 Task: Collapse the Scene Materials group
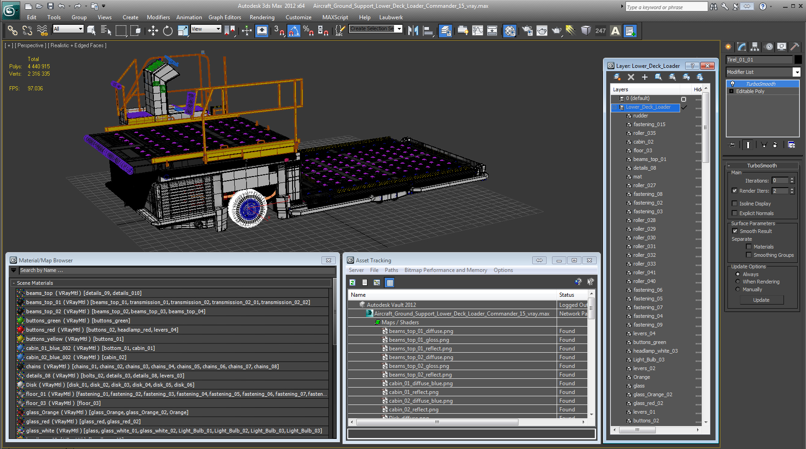(x=14, y=283)
